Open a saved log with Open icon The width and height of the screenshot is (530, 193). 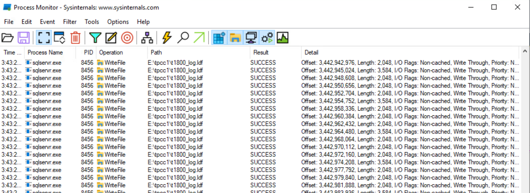(7, 38)
